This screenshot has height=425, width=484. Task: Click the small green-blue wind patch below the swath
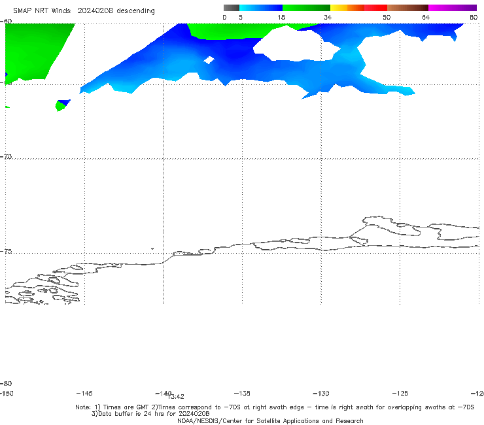tap(62, 105)
